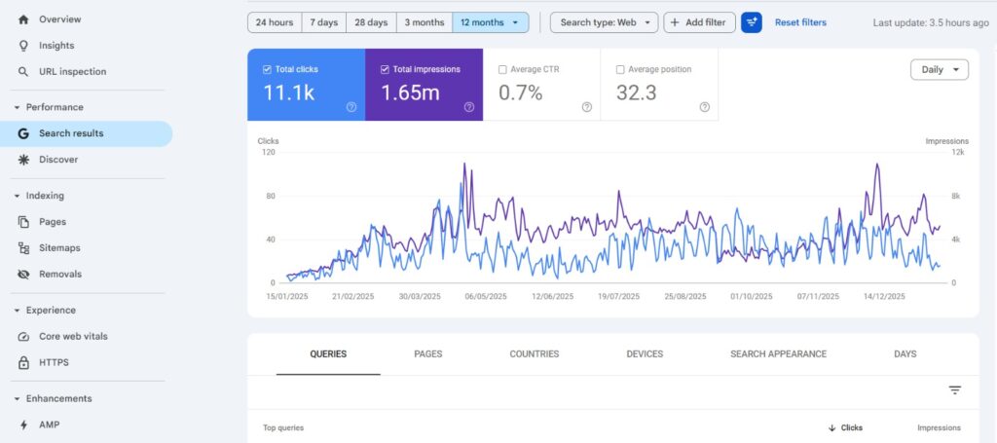Click the Reset filters link
This screenshot has height=443, width=997.
coord(800,22)
